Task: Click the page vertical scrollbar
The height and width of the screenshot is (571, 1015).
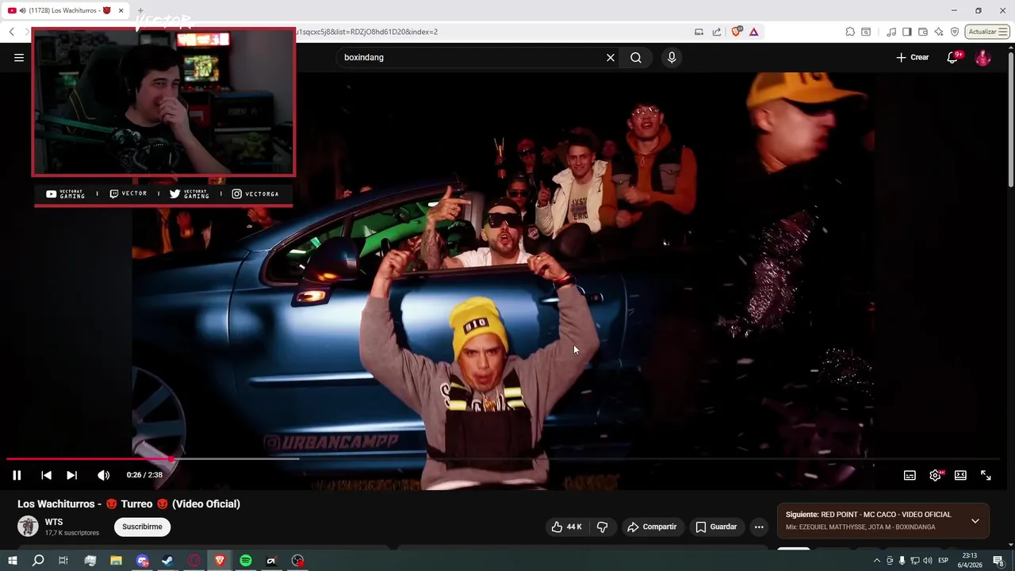Action: point(1010,119)
